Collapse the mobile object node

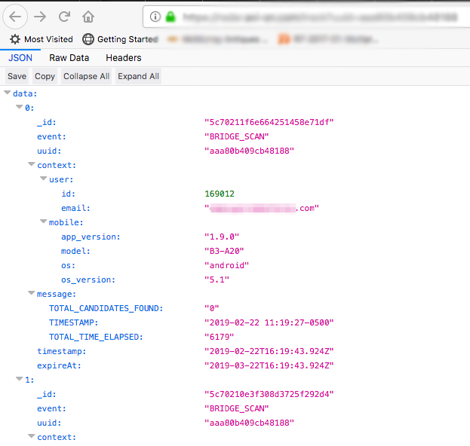click(x=44, y=222)
